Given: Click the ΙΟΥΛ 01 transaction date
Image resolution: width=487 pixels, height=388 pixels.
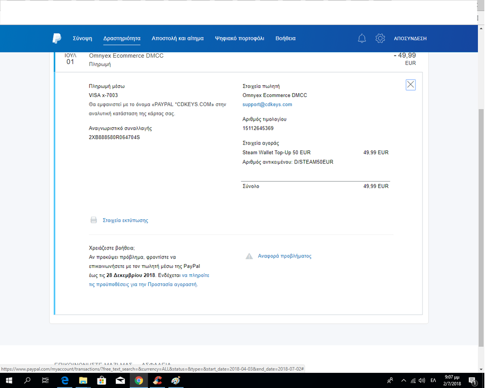Looking at the screenshot, I should pyautogui.click(x=70, y=59).
